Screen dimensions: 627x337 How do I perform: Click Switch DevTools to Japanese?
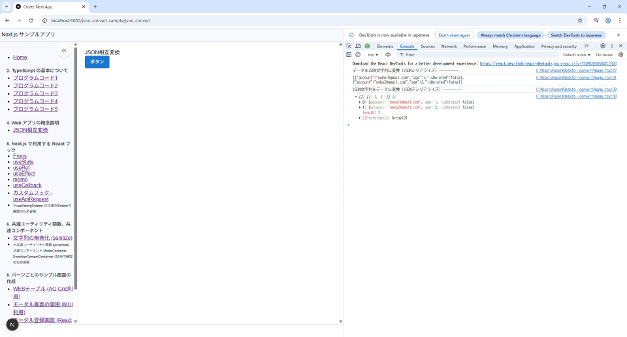(x=576, y=35)
